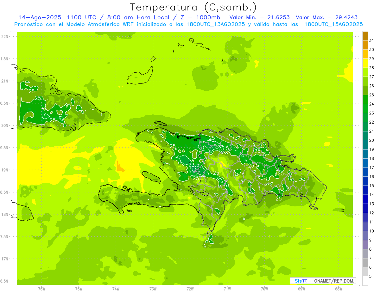This screenshot has width=380, height=293.
Task: Click colorbar value label "8"
Action: click(x=370, y=249)
